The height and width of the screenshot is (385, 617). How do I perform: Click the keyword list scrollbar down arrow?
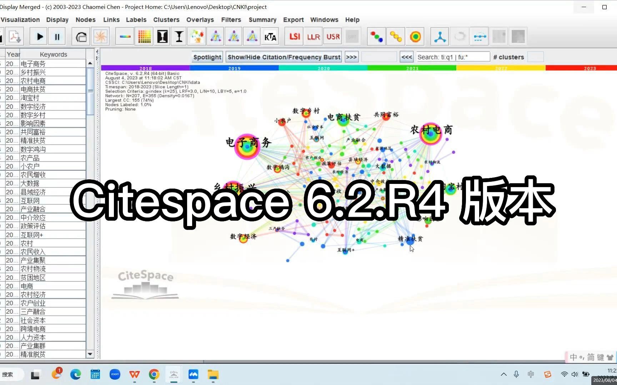click(90, 354)
